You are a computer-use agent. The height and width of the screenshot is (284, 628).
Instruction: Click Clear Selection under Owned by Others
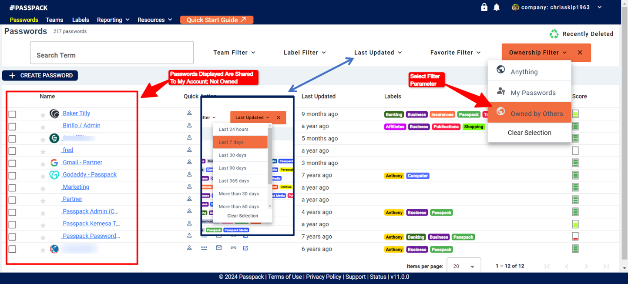tap(529, 133)
